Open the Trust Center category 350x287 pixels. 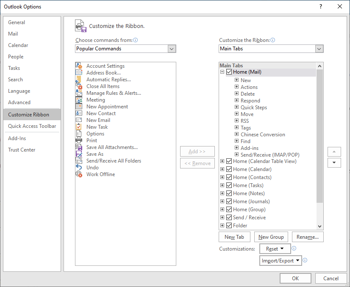32,150
